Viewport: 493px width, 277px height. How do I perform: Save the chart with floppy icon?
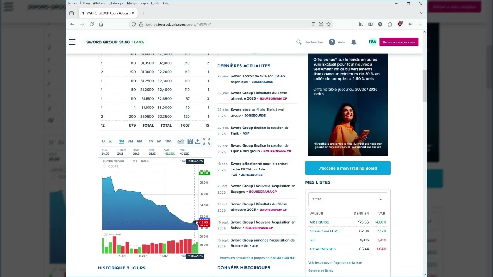coord(190,141)
